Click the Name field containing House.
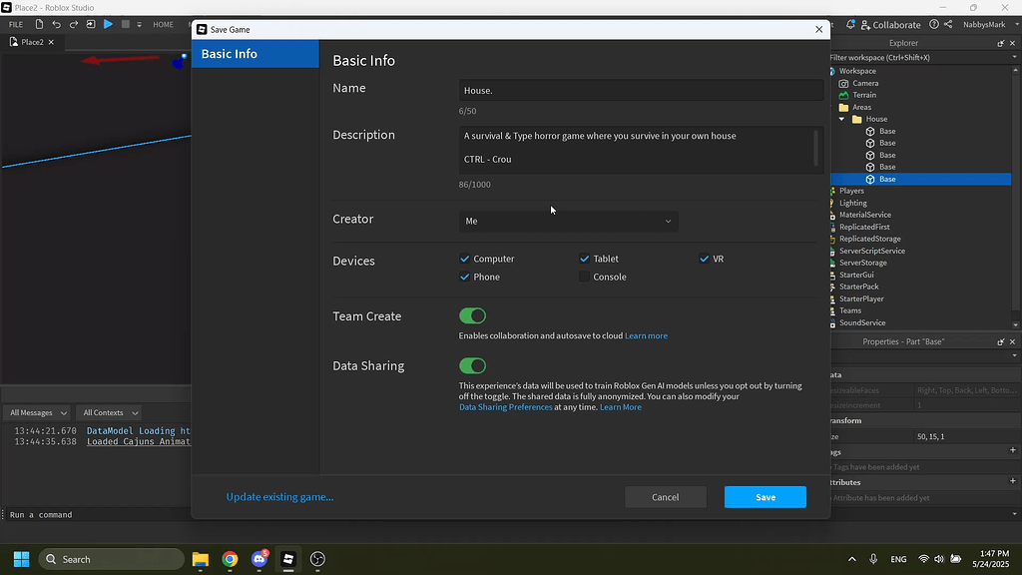This screenshot has width=1022, height=575. pyautogui.click(x=642, y=90)
